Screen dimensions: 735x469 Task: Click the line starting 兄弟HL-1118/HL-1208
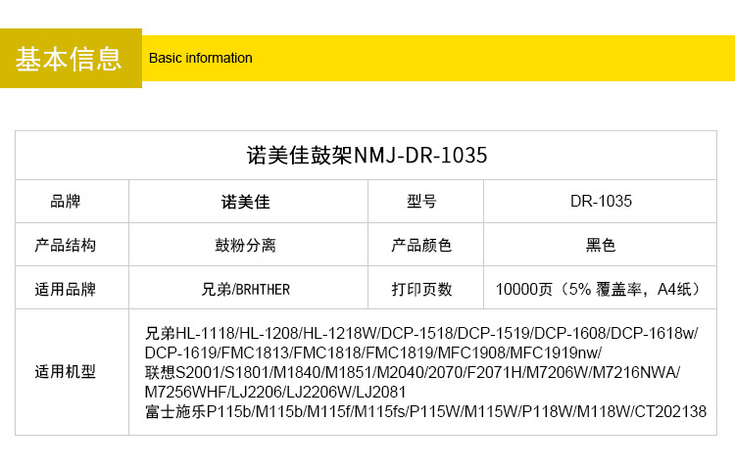421,333
